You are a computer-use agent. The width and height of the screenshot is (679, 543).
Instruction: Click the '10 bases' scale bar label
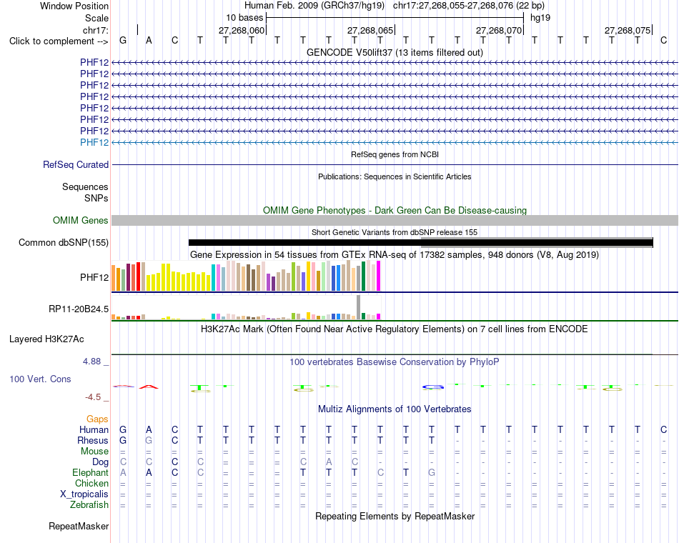pyautogui.click(x=244, y=18)
